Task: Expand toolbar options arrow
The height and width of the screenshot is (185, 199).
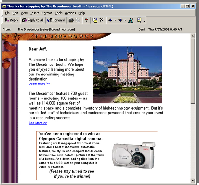Action: (x=144, y=21)
